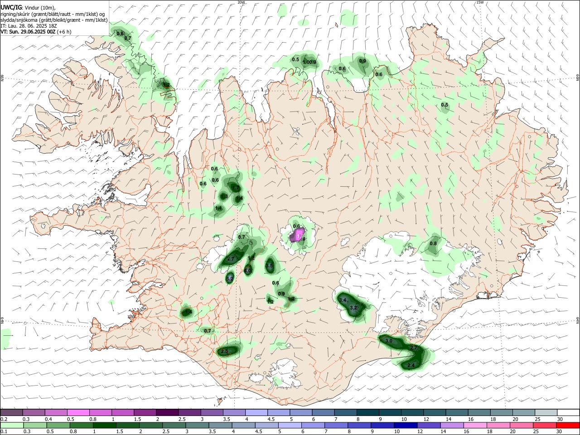Click the 64N latitude label on right edge

[x=578, y=320]
